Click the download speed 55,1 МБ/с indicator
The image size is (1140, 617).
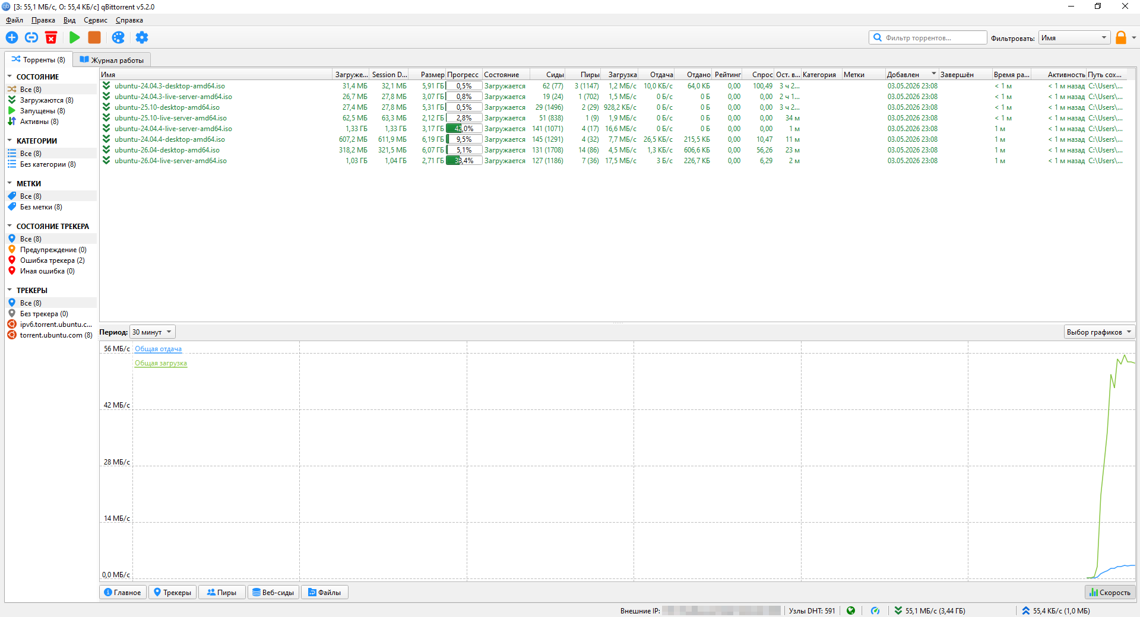(x=930, y=610)
